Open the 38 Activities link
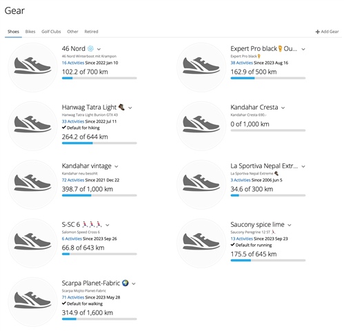344x331 pixels. tap(241, 63)
